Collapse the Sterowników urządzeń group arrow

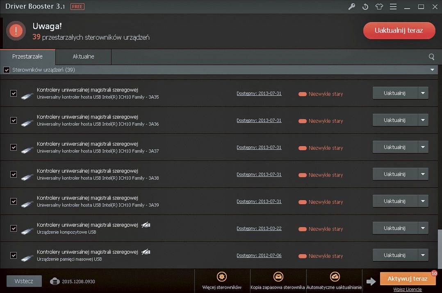coord(432,70)
